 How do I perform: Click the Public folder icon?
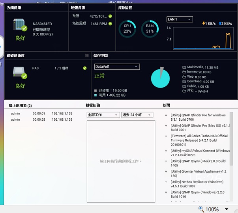pos(184,86)
